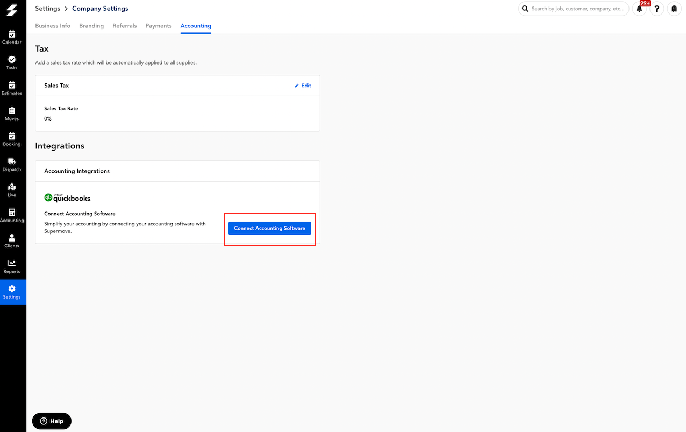Click the notifications bell icon

(x=639, y=9)
